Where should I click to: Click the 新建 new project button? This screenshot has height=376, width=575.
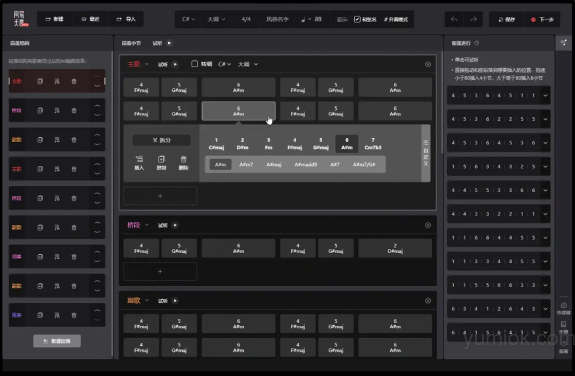point(55,19)
